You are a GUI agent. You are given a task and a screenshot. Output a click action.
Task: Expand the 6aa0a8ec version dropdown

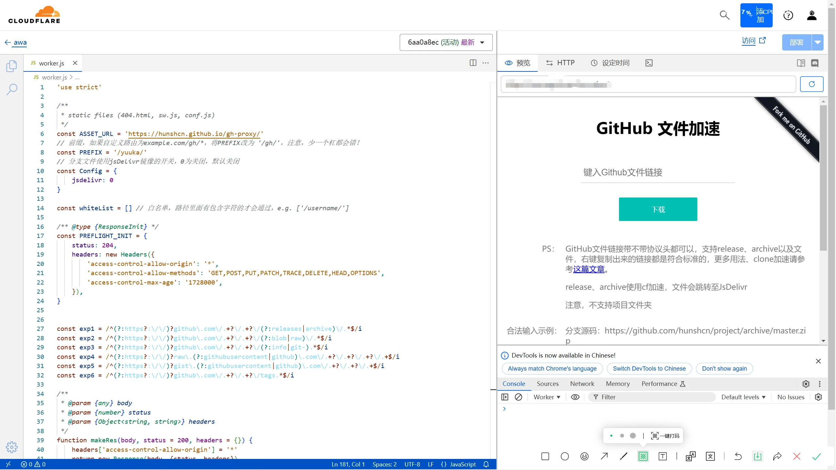(446, 42)
